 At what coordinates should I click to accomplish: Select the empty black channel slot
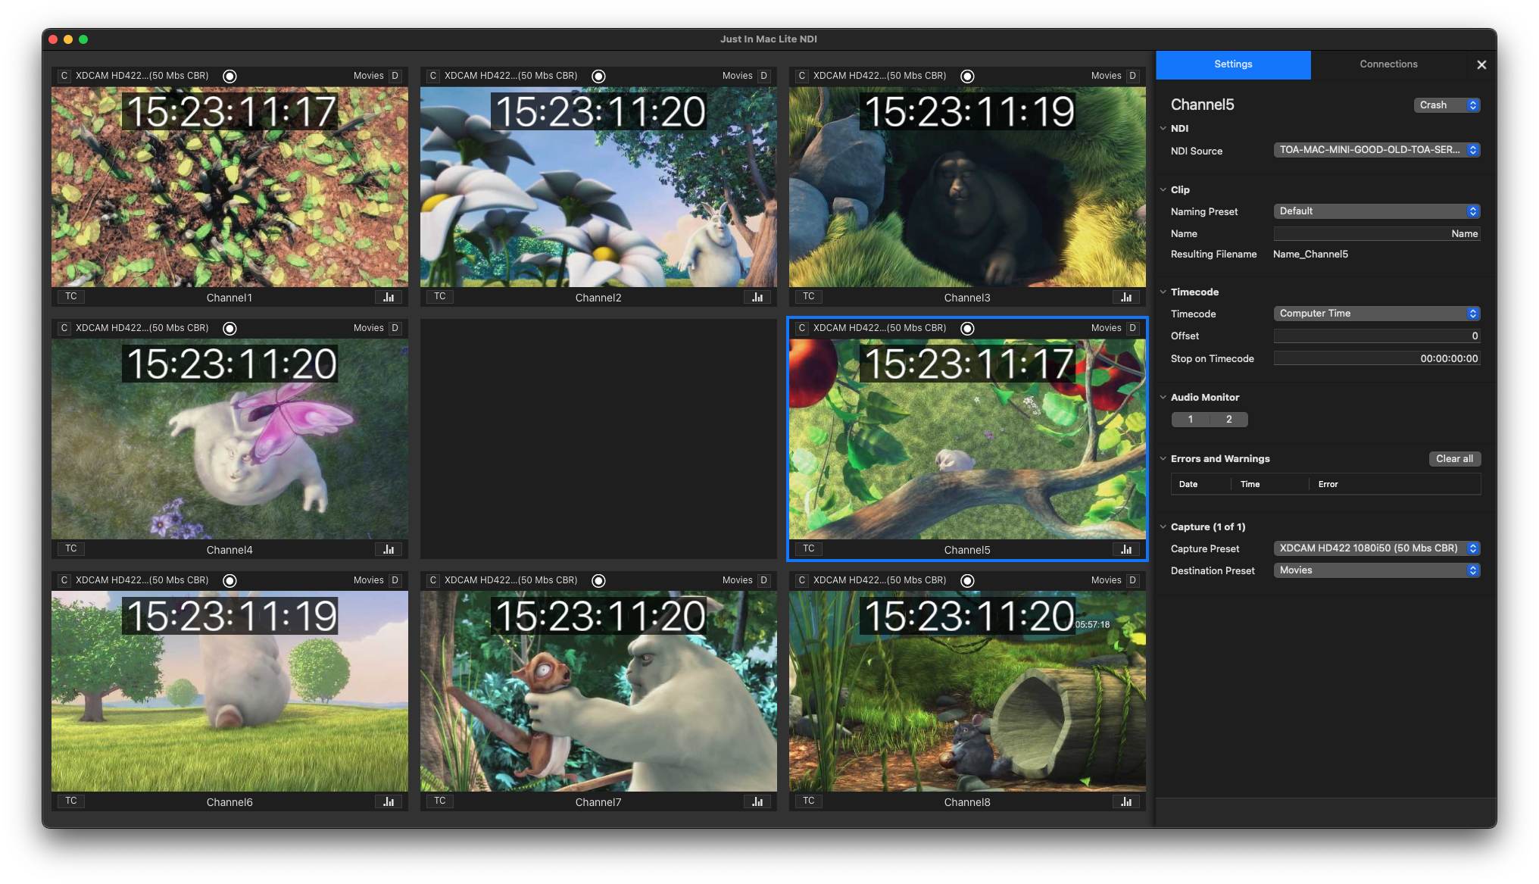(598, 439)
